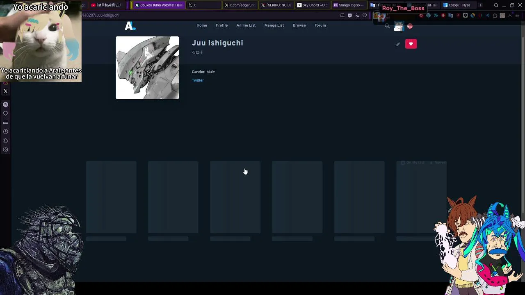Open browsing history clock icon
525x295 pixels.
(6, 132)
